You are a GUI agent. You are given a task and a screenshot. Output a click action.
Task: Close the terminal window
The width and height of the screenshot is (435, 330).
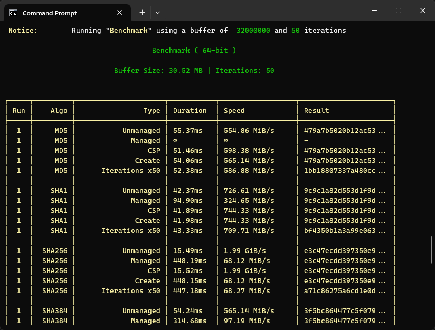(x=422, y=11)
